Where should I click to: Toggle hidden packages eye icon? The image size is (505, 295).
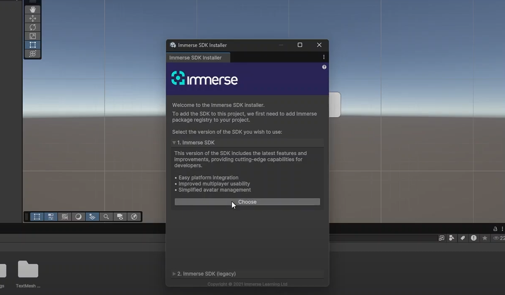click(x=499, y=238)
